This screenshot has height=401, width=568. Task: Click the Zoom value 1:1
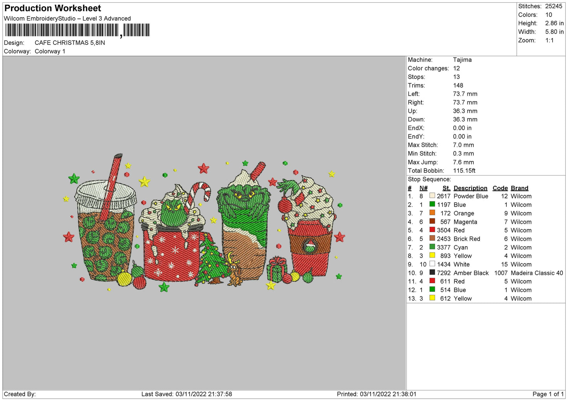pyautogui.click(x=549, y=40)
